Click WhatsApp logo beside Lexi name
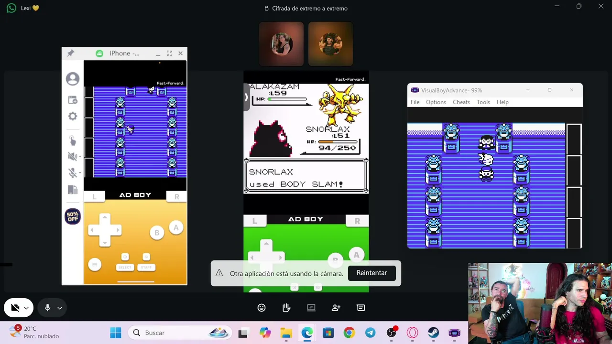Image resolution: width=612 pixels, height=344 pixels. point(11,8)
